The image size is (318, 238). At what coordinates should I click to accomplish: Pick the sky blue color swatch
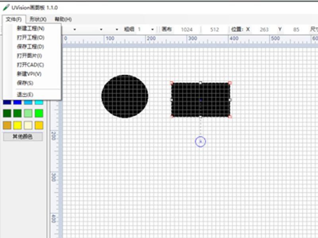(x=28, y=102)
